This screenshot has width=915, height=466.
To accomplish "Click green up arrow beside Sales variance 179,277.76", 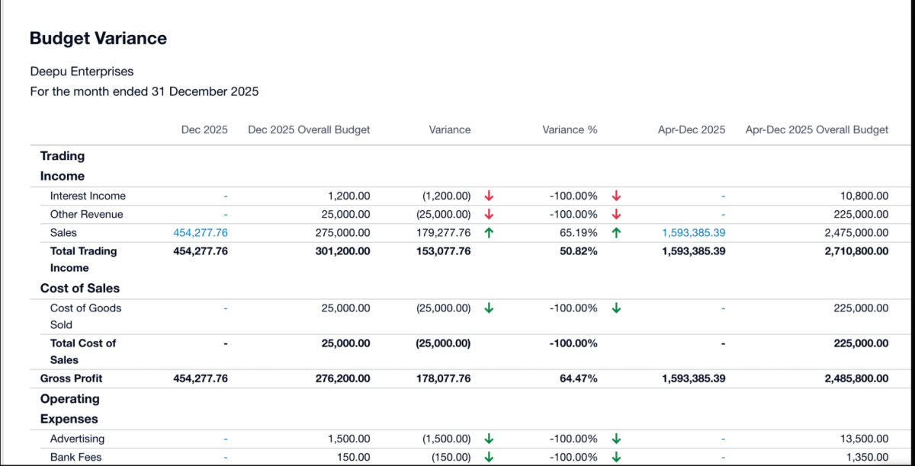I will pos(489,233).
